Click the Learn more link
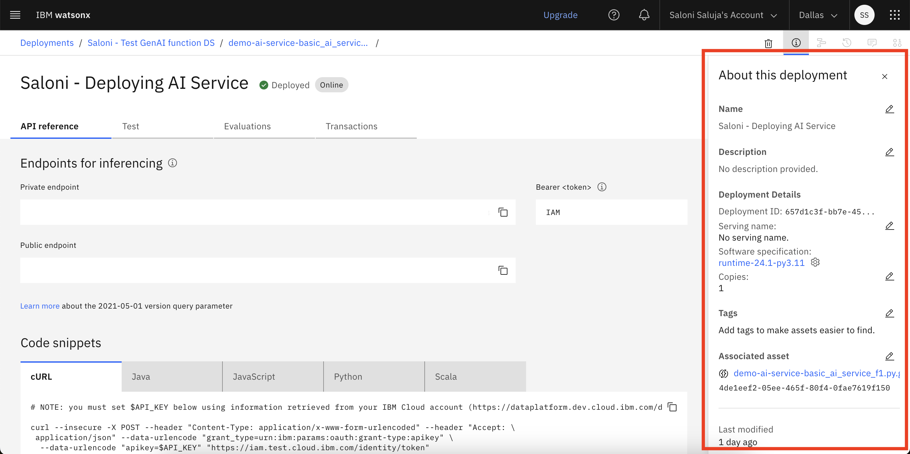910x454 pixels. click(x=40, y=306)
